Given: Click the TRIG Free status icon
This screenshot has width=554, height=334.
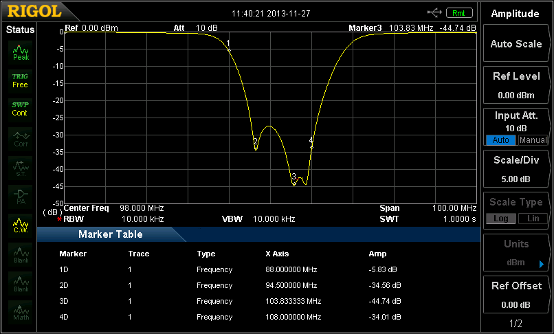Looking at the screenshot, I should (x=20, y=80).
